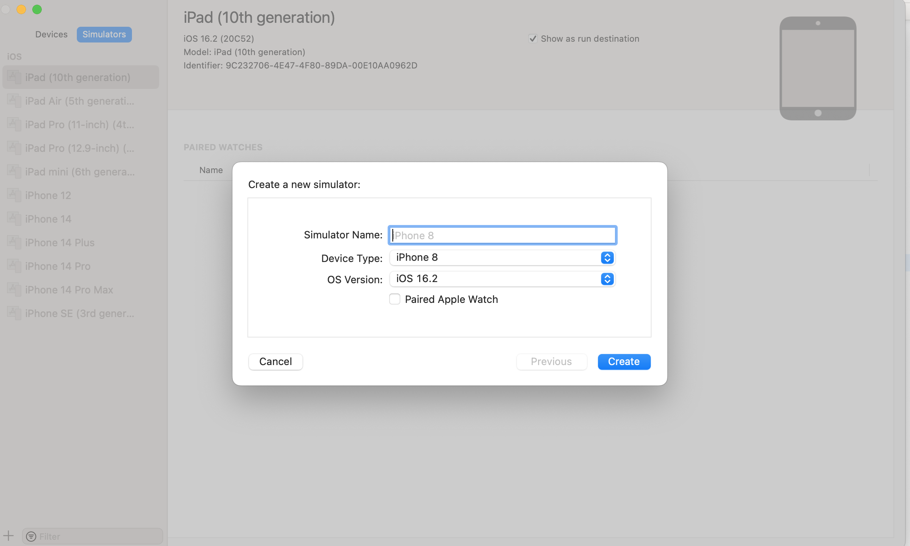The image size is (910, 546).
Task: Select iPhone SE (3rd generation) simulator
Action: [81, 313]
